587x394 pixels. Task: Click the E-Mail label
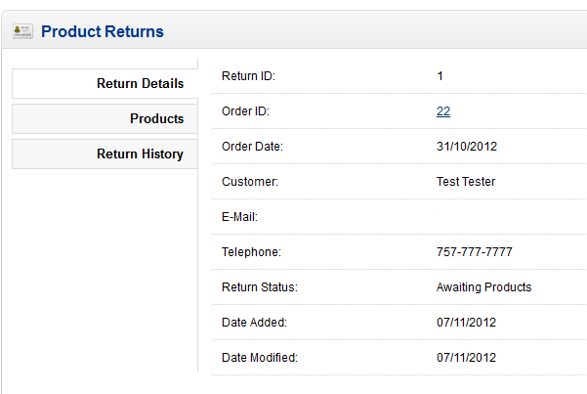[239, 217]
